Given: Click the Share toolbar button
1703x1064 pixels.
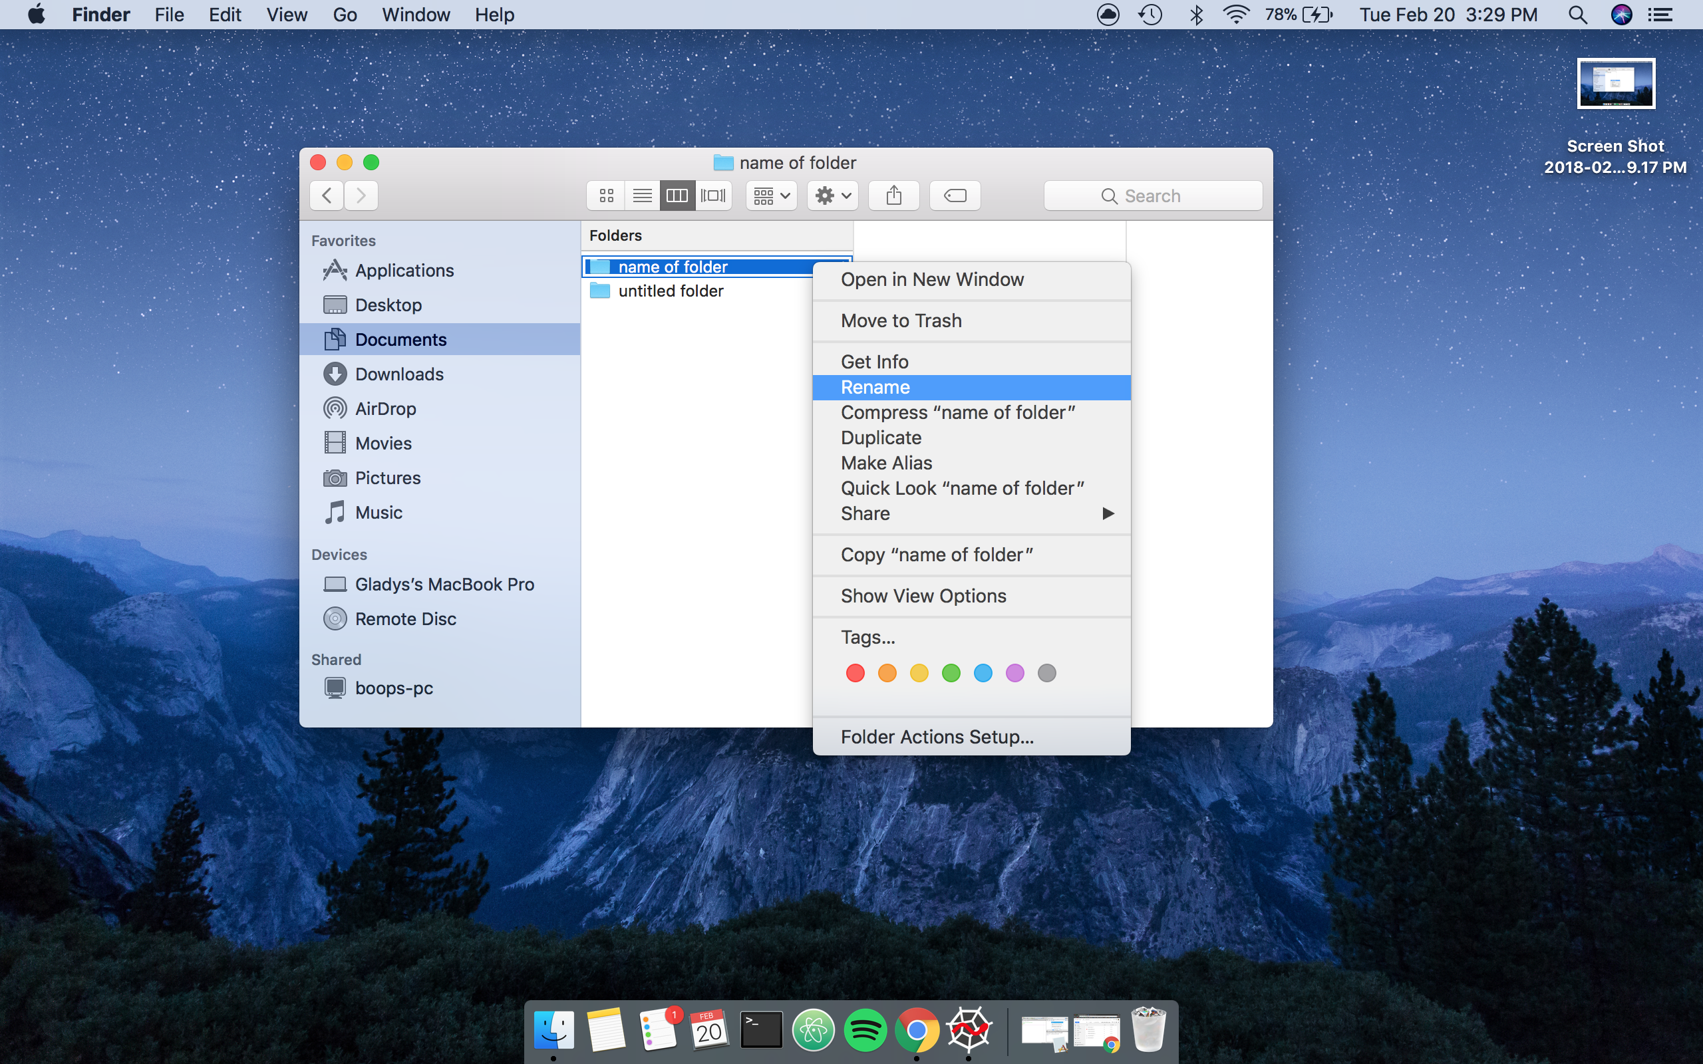Looking at the screenshot, I should pyautogui.click(x=893, y=196).
